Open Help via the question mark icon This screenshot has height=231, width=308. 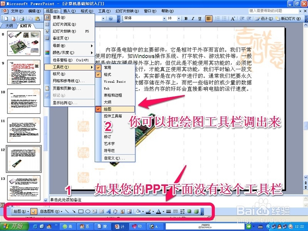coord(110,18)
